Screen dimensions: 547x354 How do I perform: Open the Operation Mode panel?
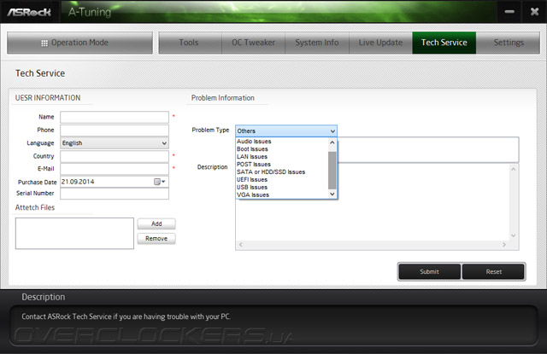coord(79,43)
